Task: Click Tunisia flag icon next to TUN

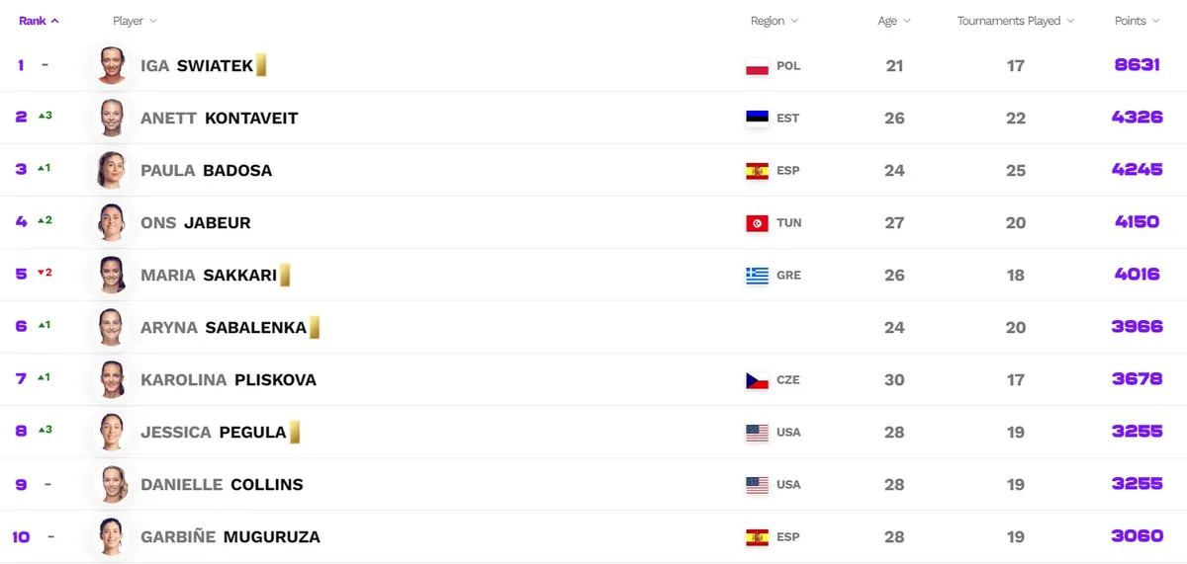Action: click(x=757, y=223)
